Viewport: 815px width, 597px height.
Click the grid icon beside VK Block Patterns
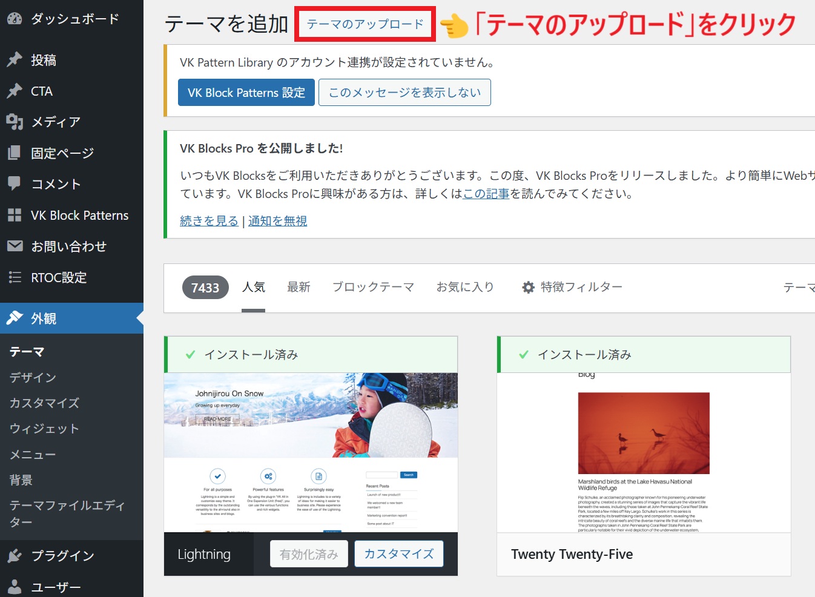pos(15,215)
